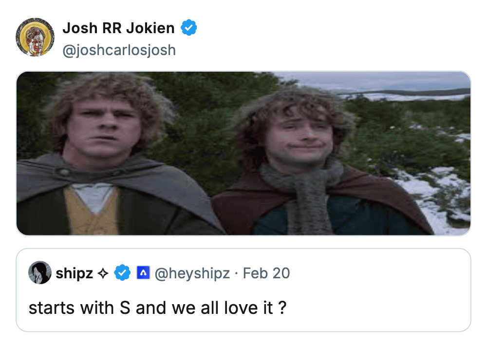This screenshot has width=487, height=348.
Task: Open the Josh RR Jokien display name
Action: (x=118, y=28)
